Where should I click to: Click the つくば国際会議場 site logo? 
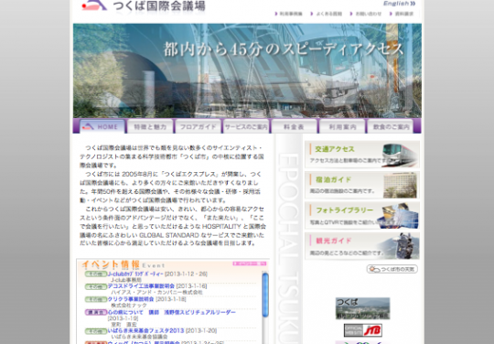click(x=144, y=5)
